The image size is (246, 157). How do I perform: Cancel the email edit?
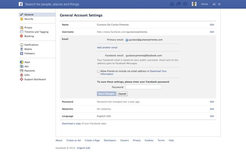click(x=122, y=93)
